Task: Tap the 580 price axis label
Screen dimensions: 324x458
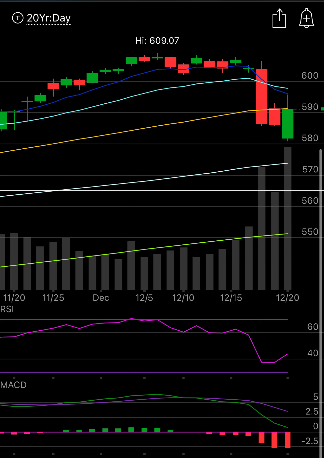Action: tap(310, 138)
